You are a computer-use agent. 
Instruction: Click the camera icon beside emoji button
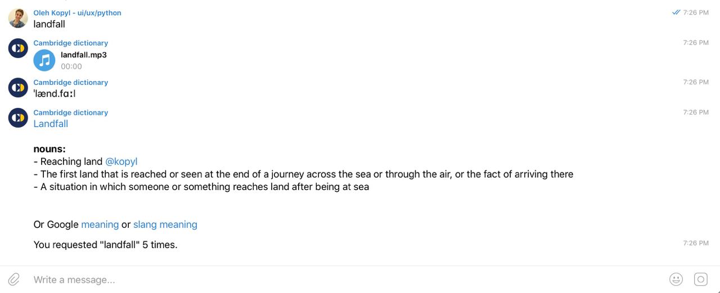700,280
